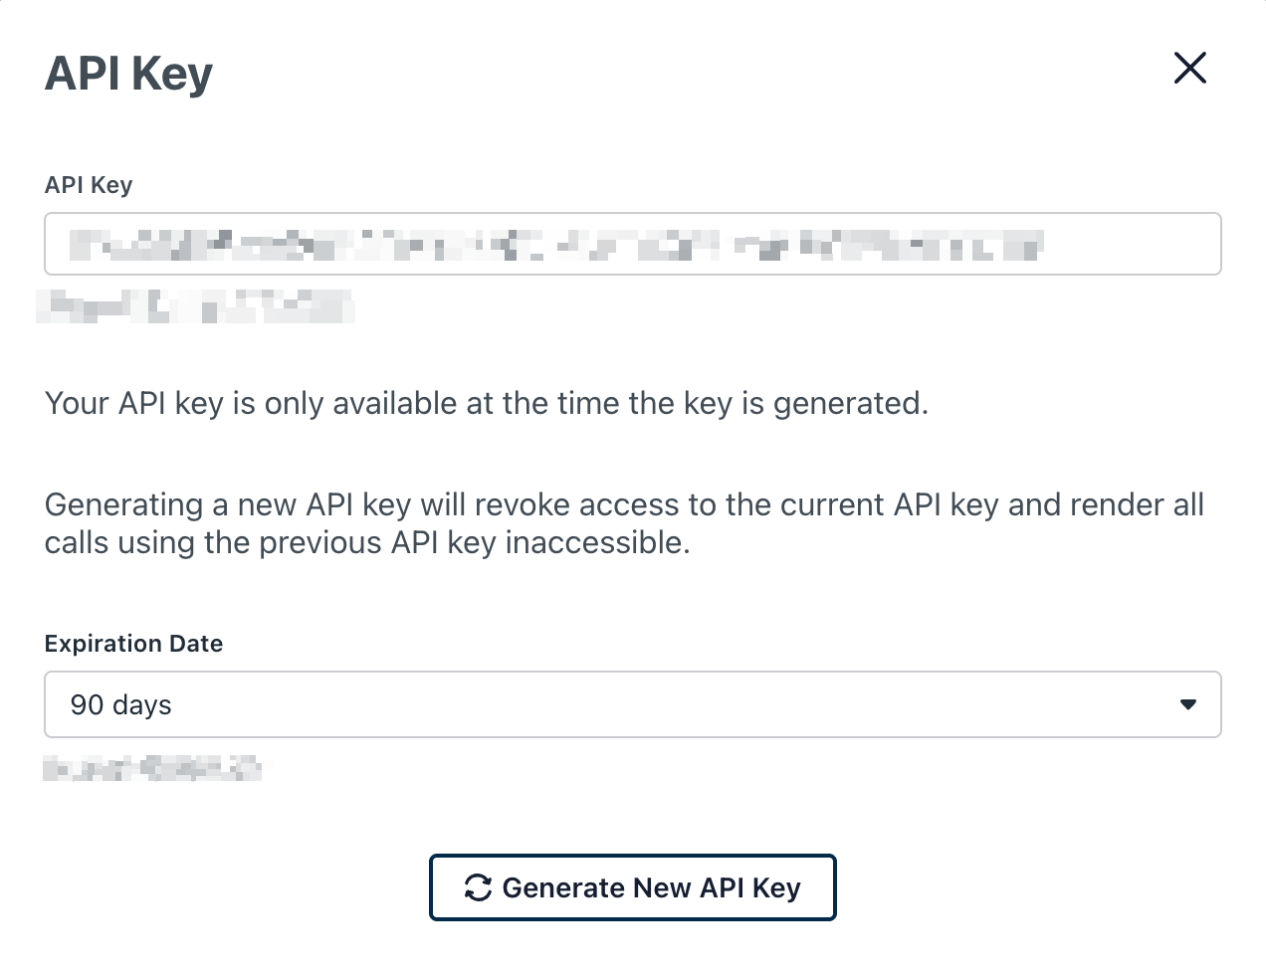Click the Expiration Date label
This screenshot has width=1266, height=975.
point(133,644)
